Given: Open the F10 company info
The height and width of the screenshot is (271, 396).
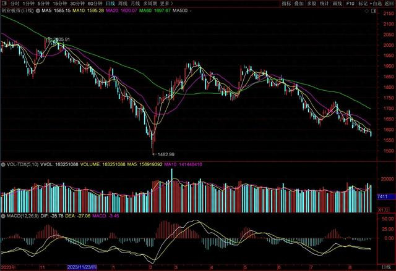Looking at the screenshot, I should tap(350, 4).
